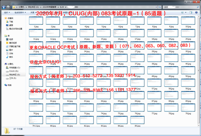Select thumbnail 79.jpg
Screen dimensions: 201x136
click(188, 107)
